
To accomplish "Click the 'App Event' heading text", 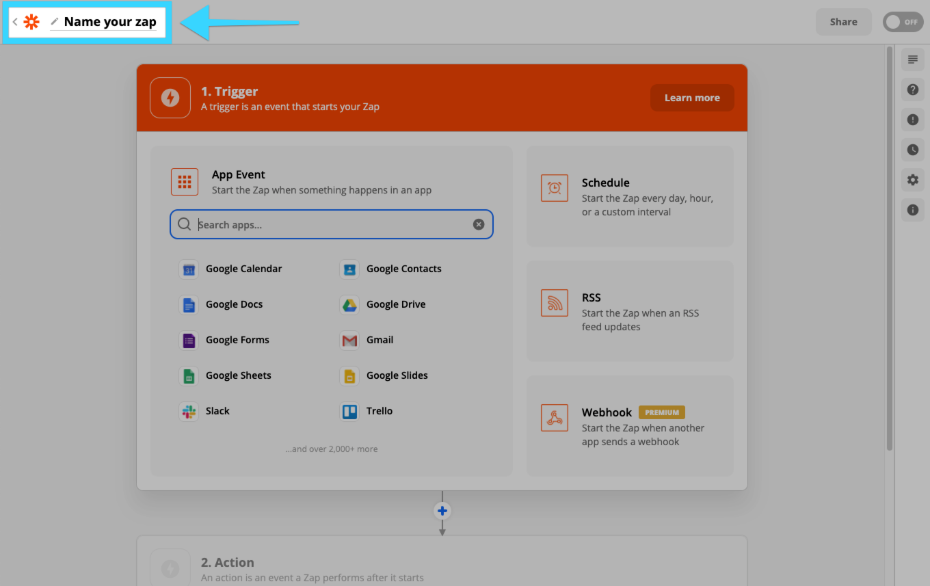I will click(239, 175).
